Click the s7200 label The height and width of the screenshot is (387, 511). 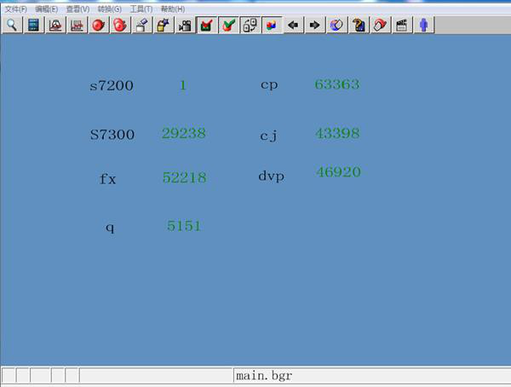pos(112,86)
